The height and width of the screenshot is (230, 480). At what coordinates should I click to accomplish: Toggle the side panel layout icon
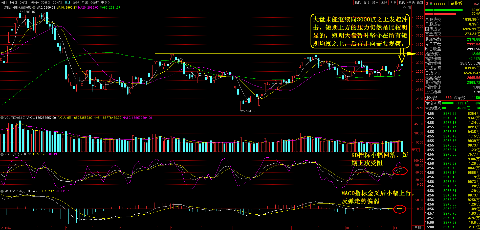tap(409, 8)
